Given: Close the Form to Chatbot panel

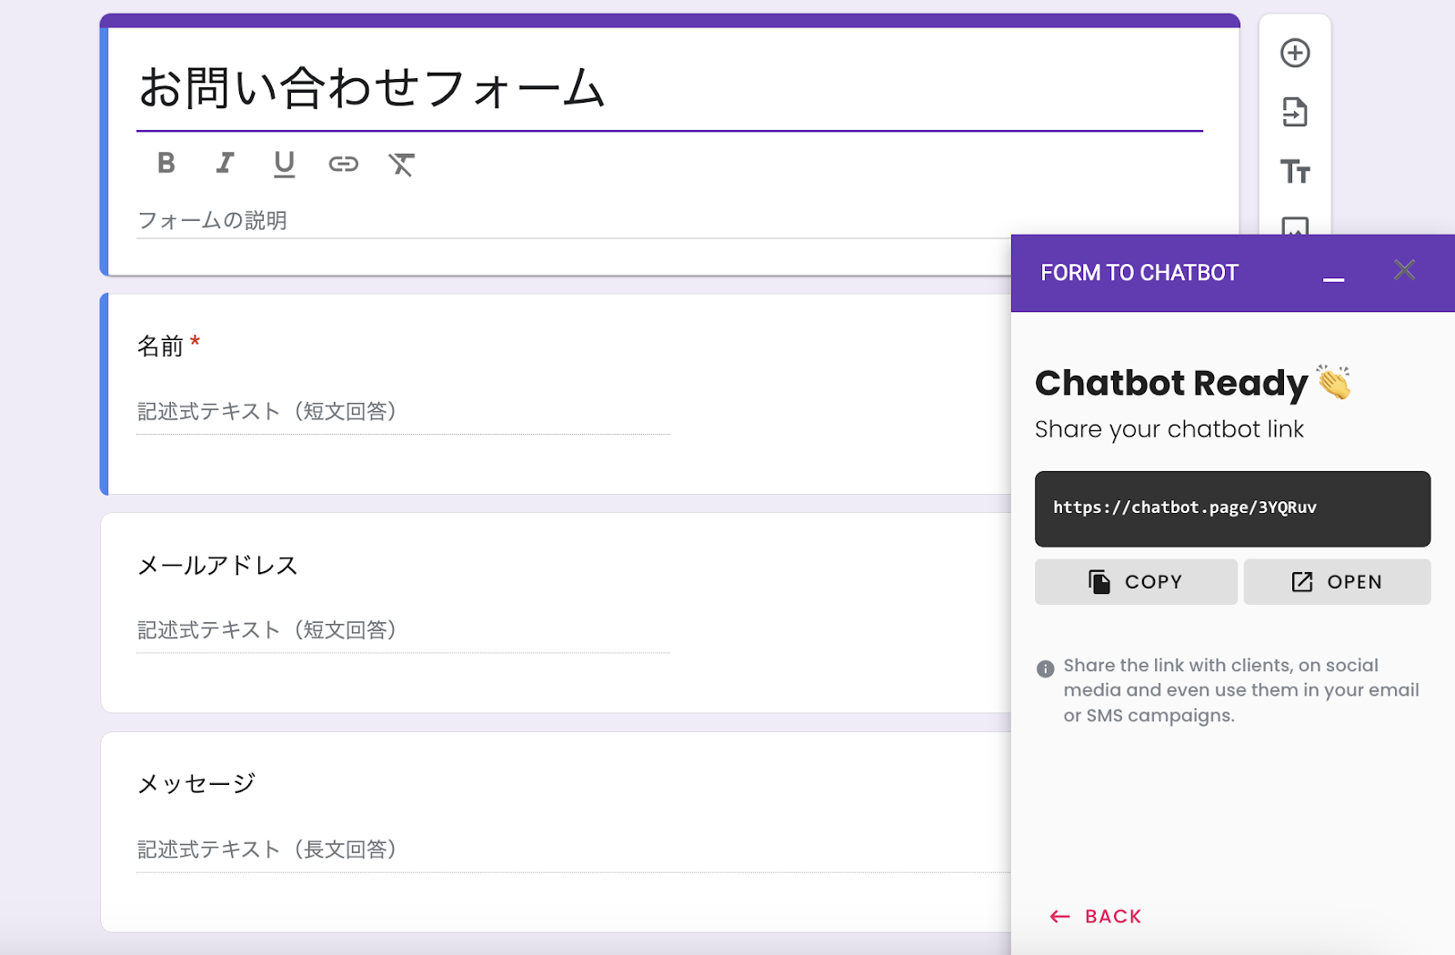Looking at the screenshot, I should pyautogui.click(x=1404, y=270).
